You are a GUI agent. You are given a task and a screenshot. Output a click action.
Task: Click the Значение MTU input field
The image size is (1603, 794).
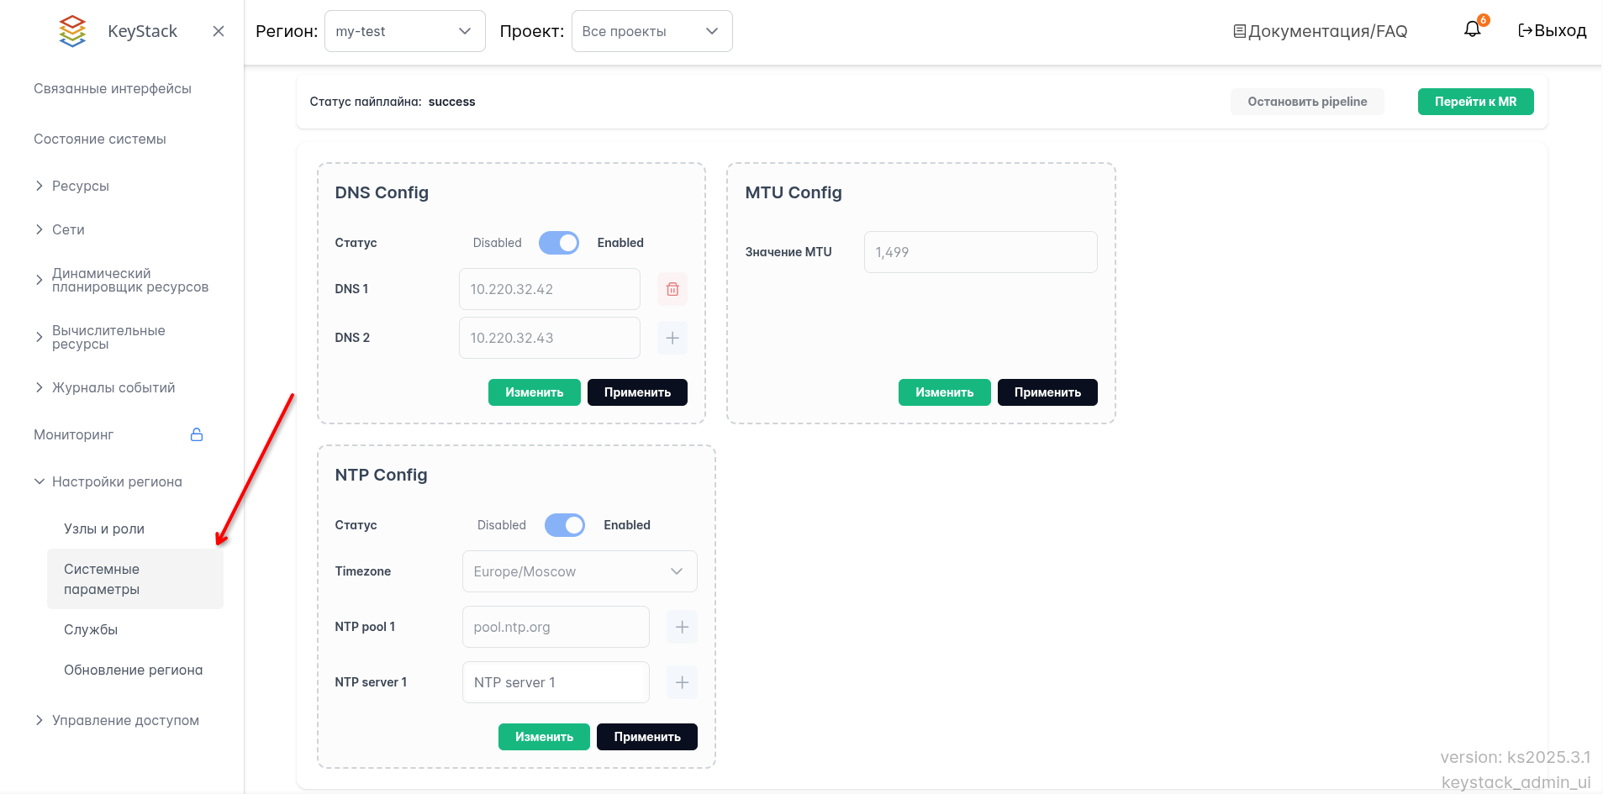(x=980, y=252)
